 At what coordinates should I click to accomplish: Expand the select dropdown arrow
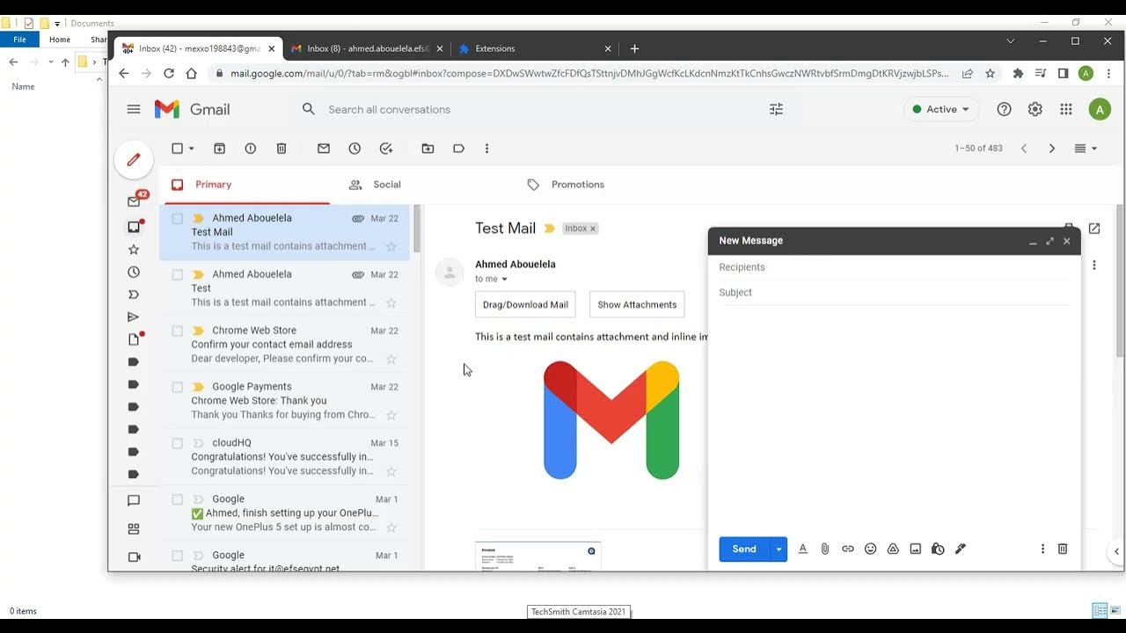pyautogui.click(x=191, y=149)
